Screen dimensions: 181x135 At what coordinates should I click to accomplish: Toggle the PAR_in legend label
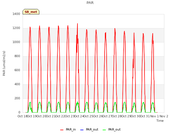(x=71, y=129)
